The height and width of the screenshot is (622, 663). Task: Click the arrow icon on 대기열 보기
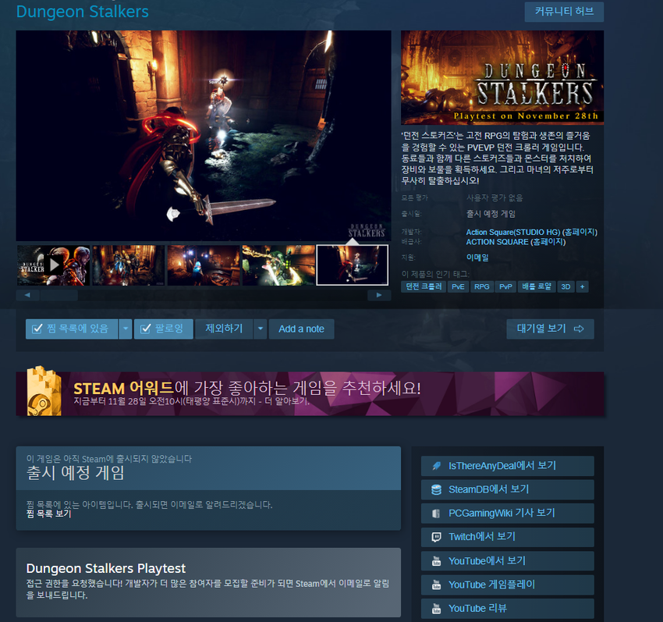click(579, 329)
